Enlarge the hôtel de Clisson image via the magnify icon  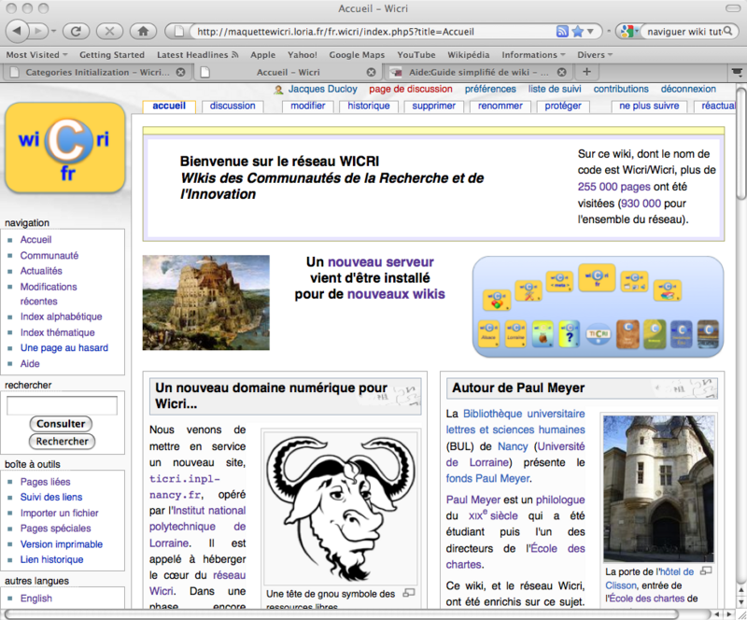click(x=706, y=571)
